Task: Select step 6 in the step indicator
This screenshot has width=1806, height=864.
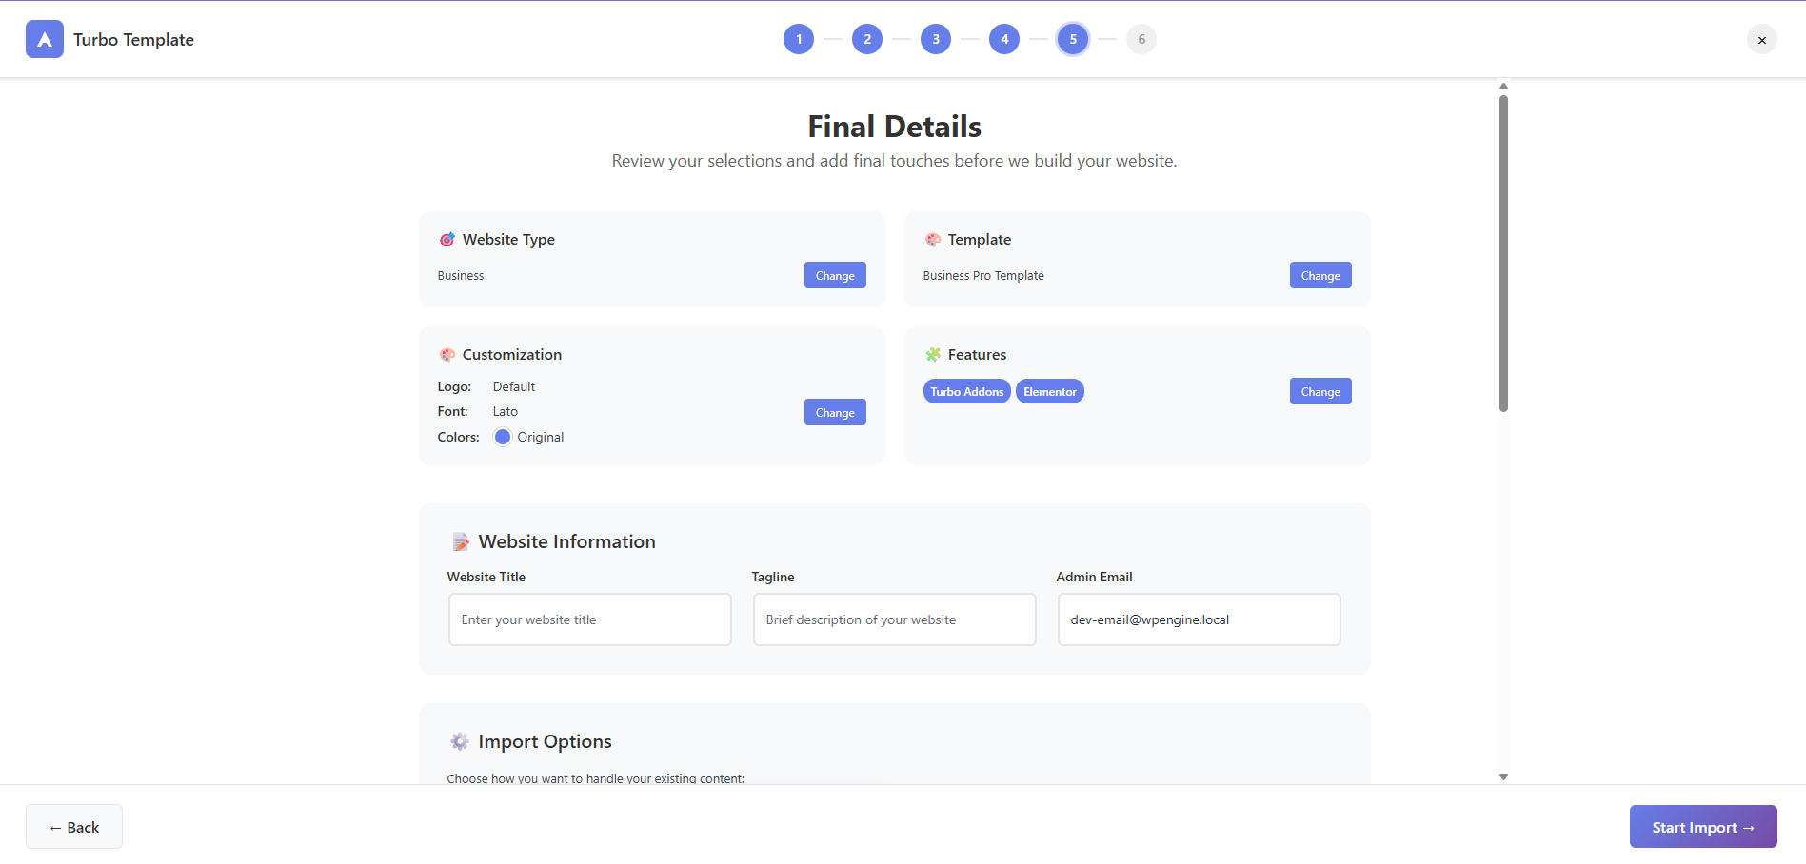Action: pos(1141,39)
